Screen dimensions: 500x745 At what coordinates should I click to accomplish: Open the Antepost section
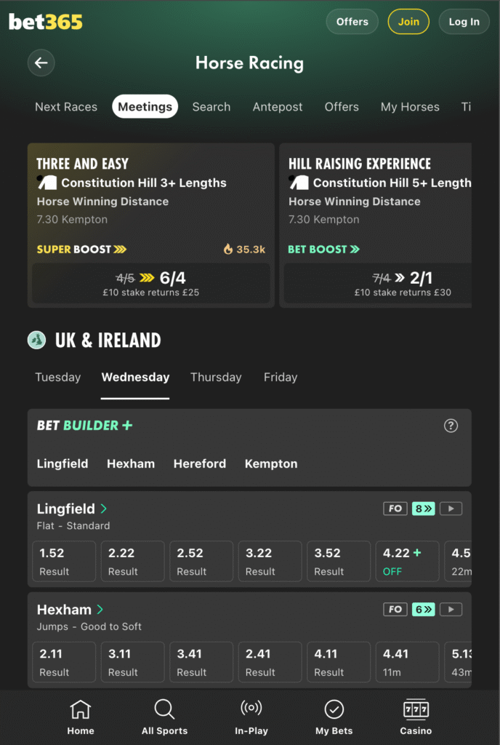pyautogui.click(x=278, y=107)
